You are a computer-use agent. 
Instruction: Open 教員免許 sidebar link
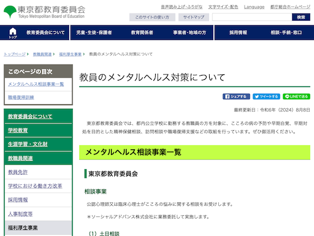[x=18, y=172]
